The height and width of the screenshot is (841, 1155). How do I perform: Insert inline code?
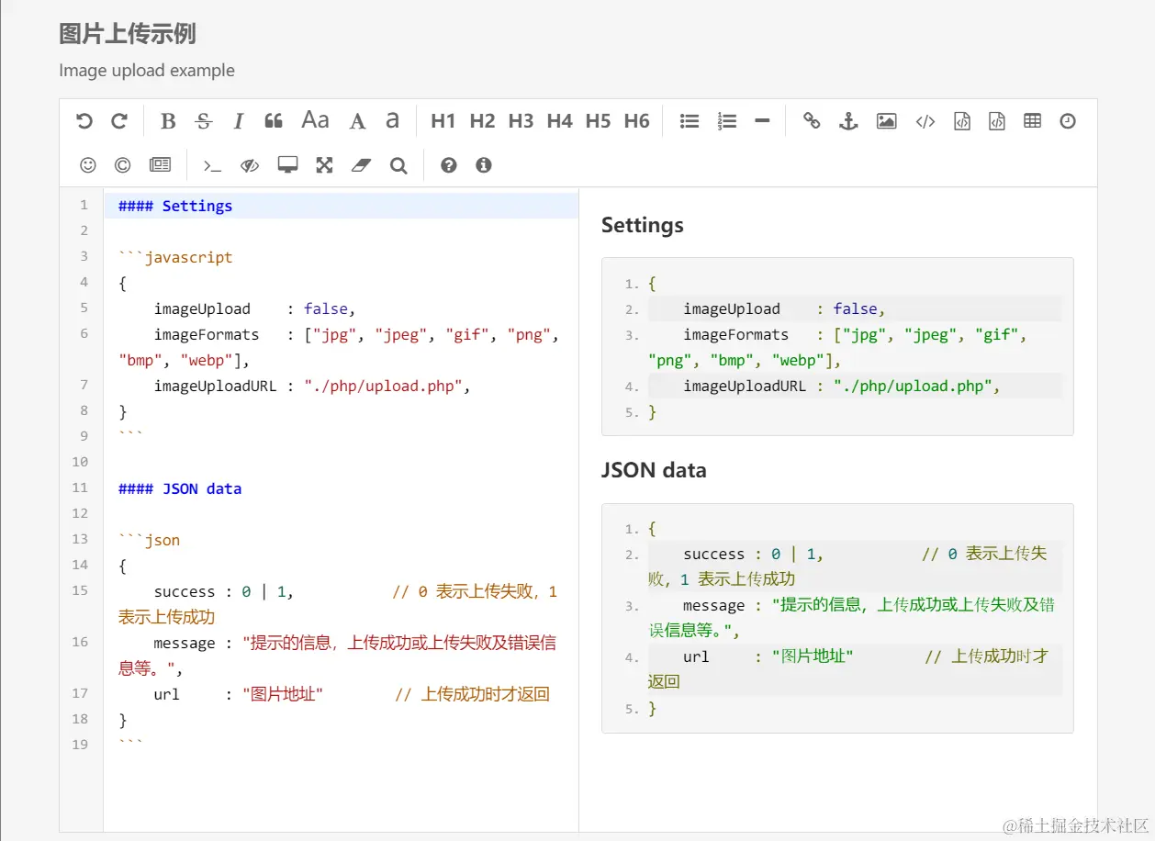925,121
